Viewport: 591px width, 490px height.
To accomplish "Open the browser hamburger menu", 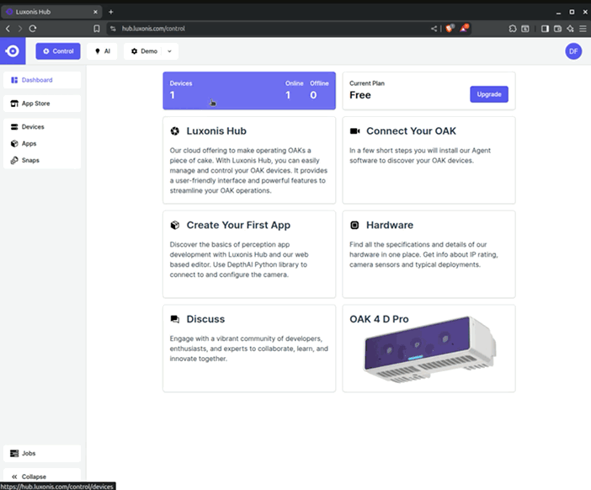I will (x=583, y=29).
